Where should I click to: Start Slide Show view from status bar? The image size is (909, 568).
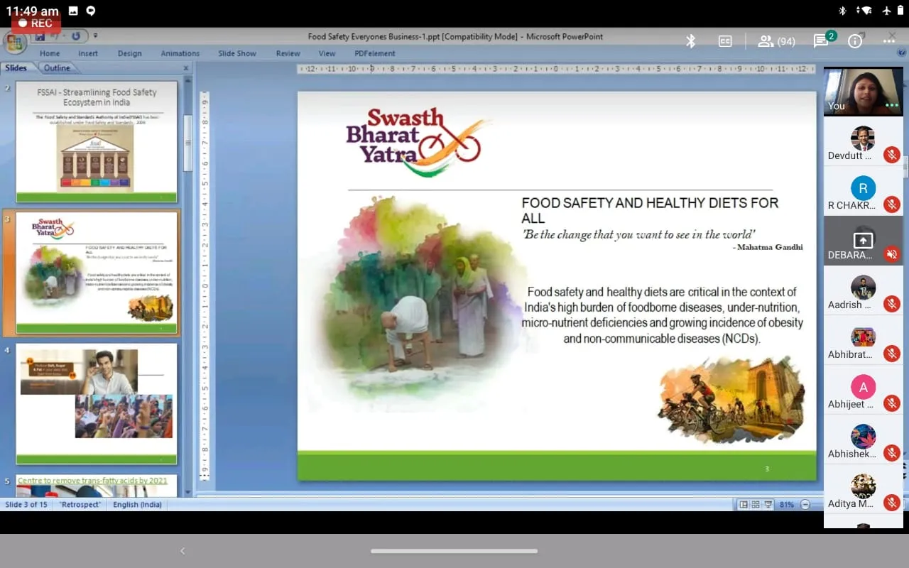coord(768,505)
